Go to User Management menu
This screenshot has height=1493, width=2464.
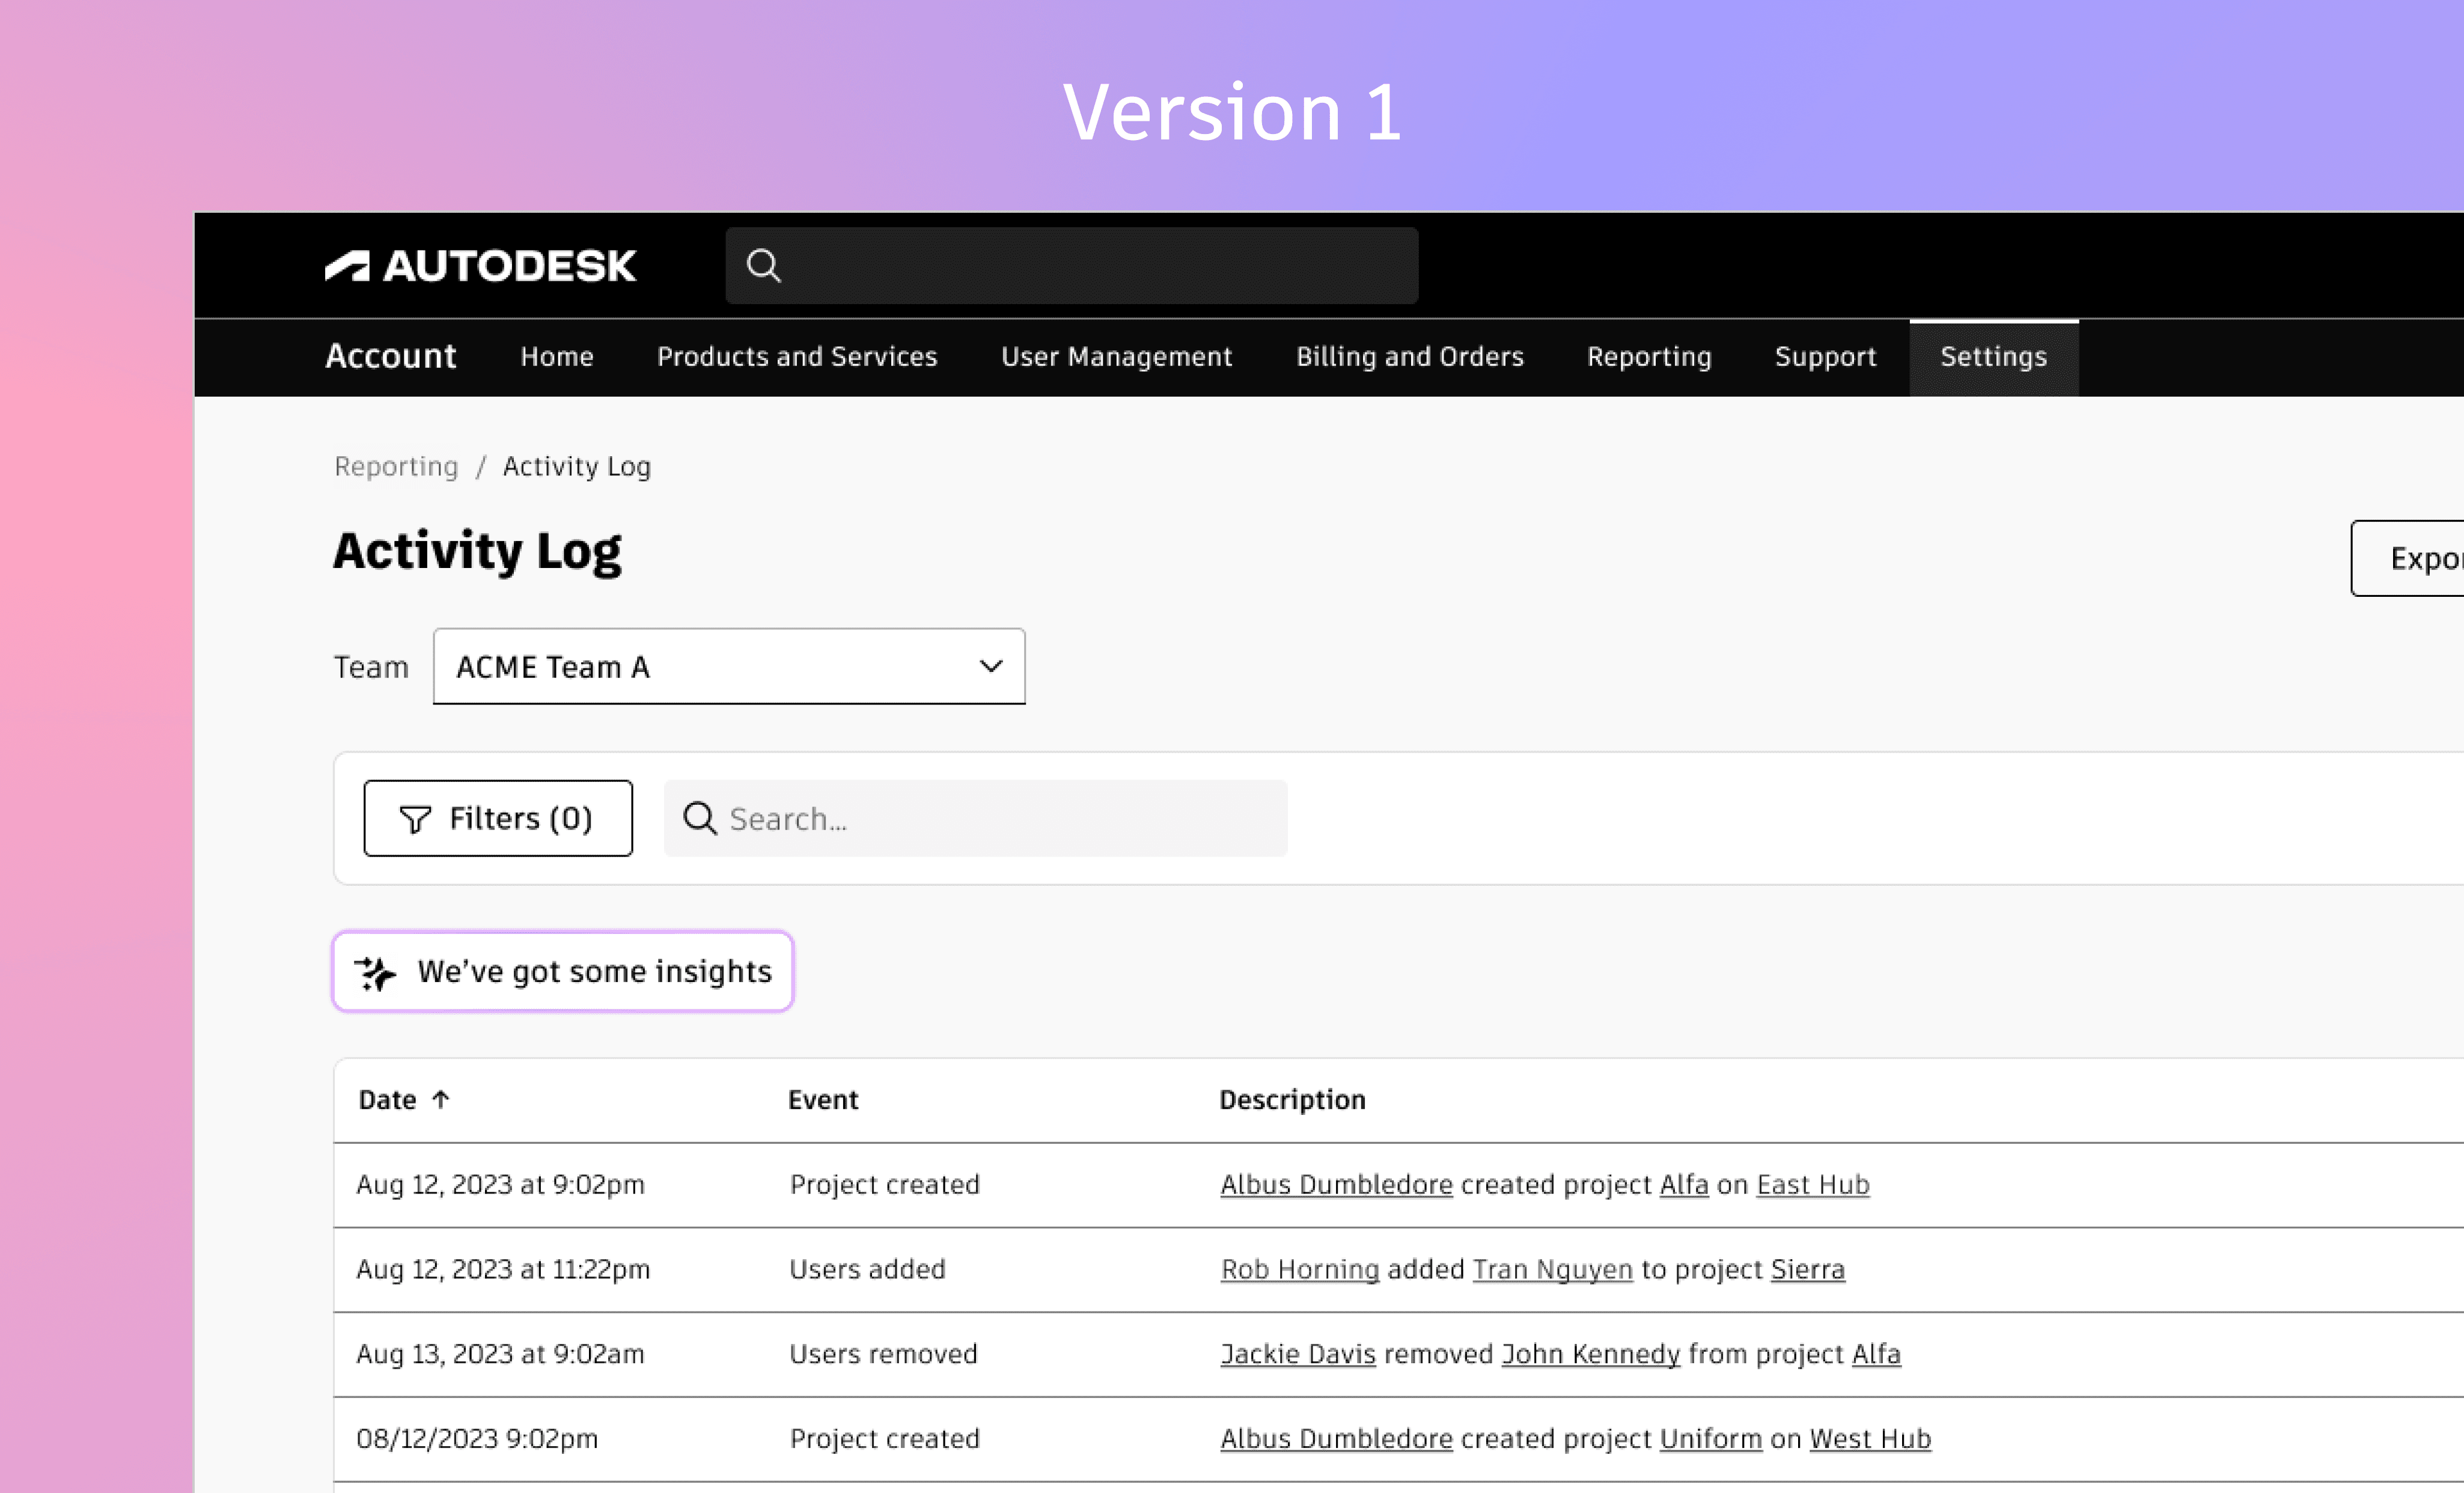coord(1116,357)
